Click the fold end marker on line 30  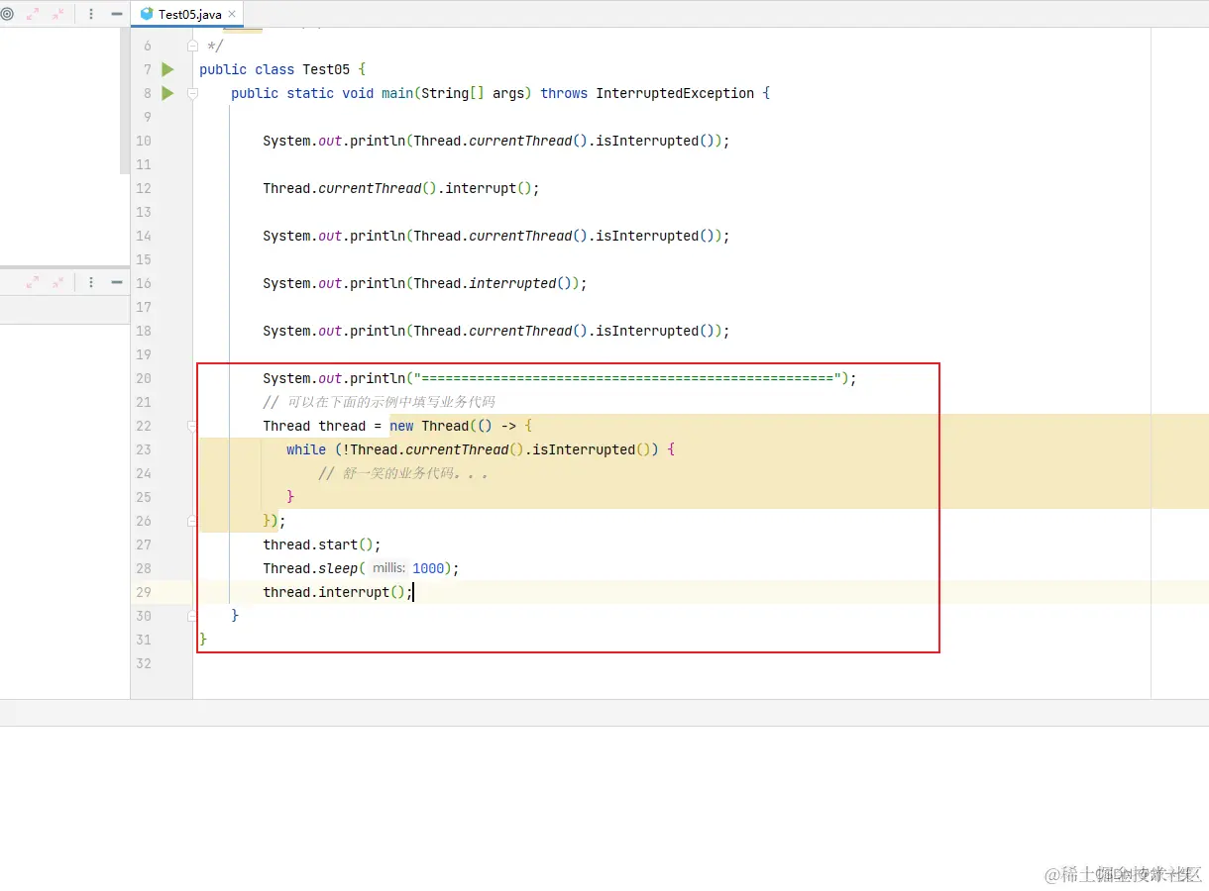[x=193, y=616]
